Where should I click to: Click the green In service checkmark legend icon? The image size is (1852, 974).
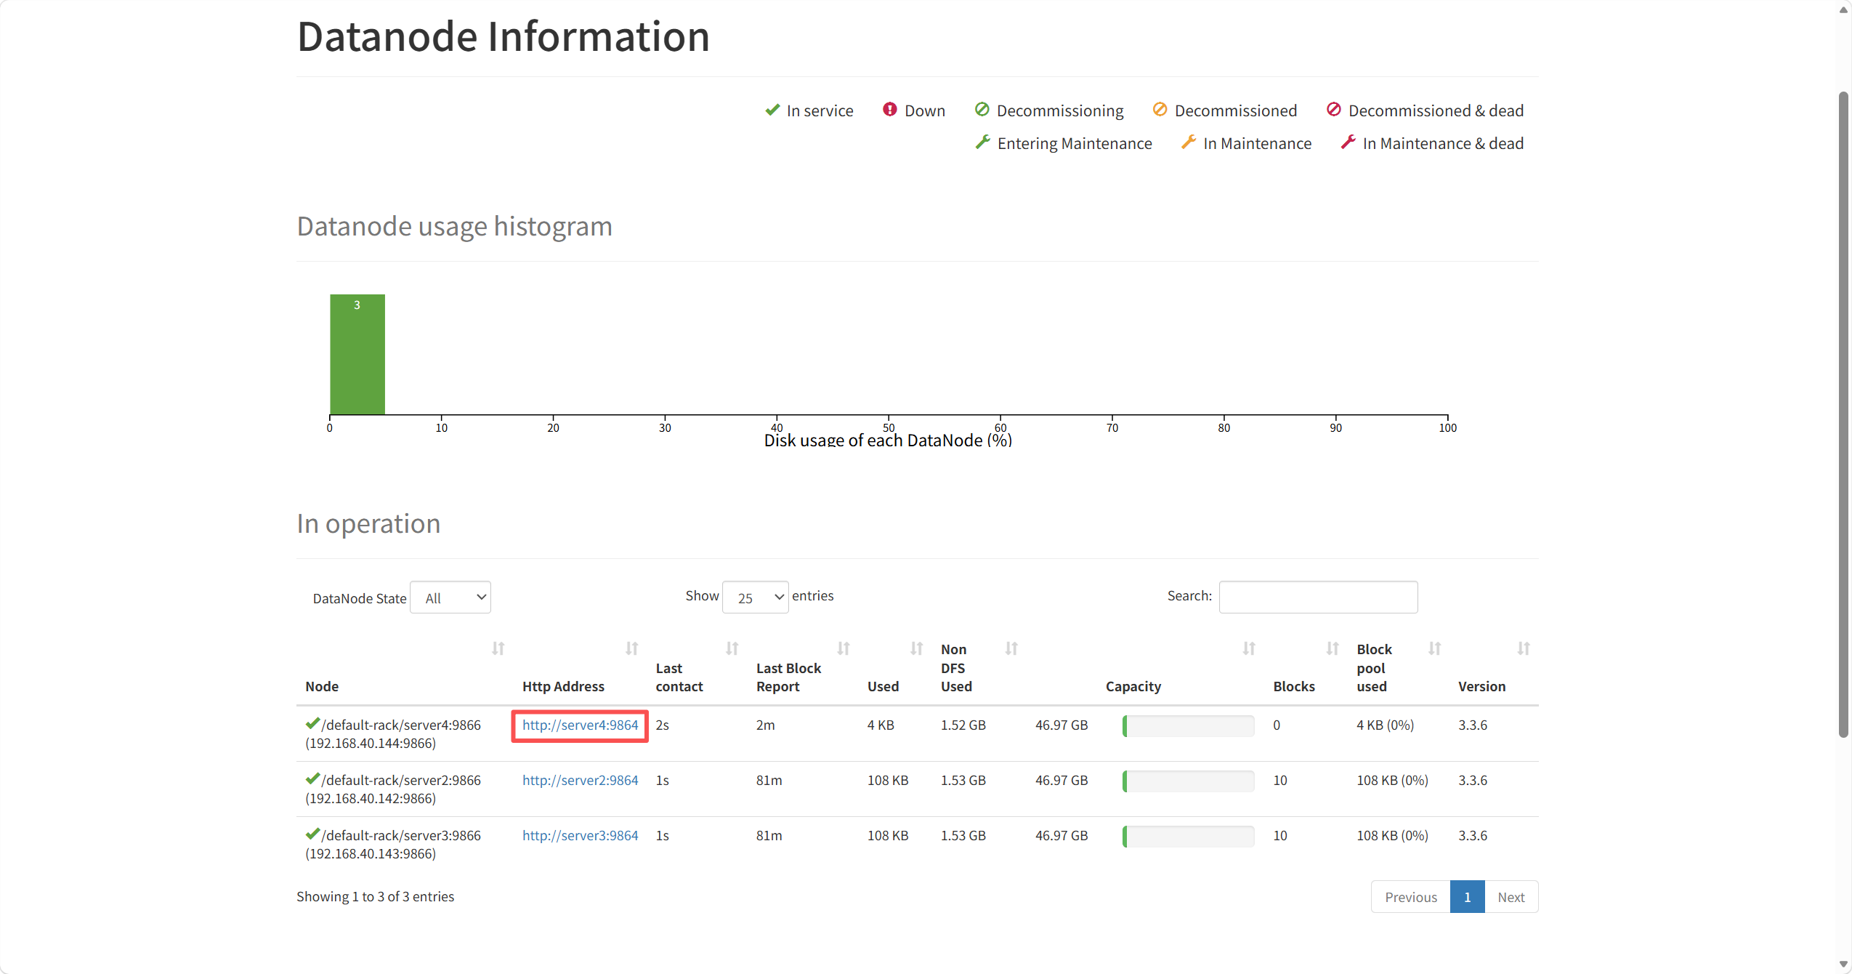[772, 110]
